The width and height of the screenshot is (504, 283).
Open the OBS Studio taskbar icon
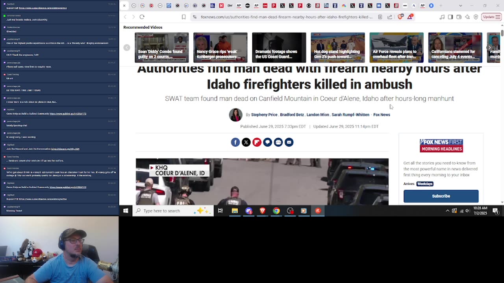click(290, 211)
